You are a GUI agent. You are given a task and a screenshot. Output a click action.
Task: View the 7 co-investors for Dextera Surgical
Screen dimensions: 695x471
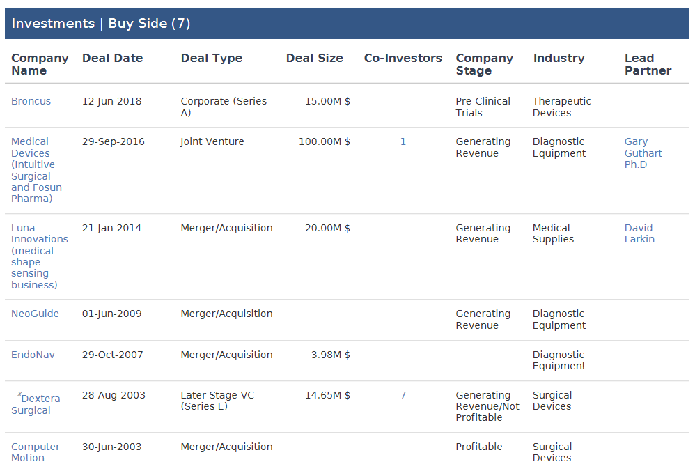click(x=403, y=395)
